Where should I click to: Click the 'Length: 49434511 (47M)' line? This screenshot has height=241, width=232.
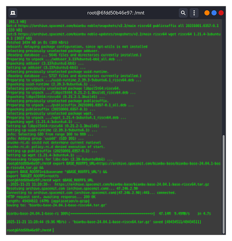click(48, 201)
